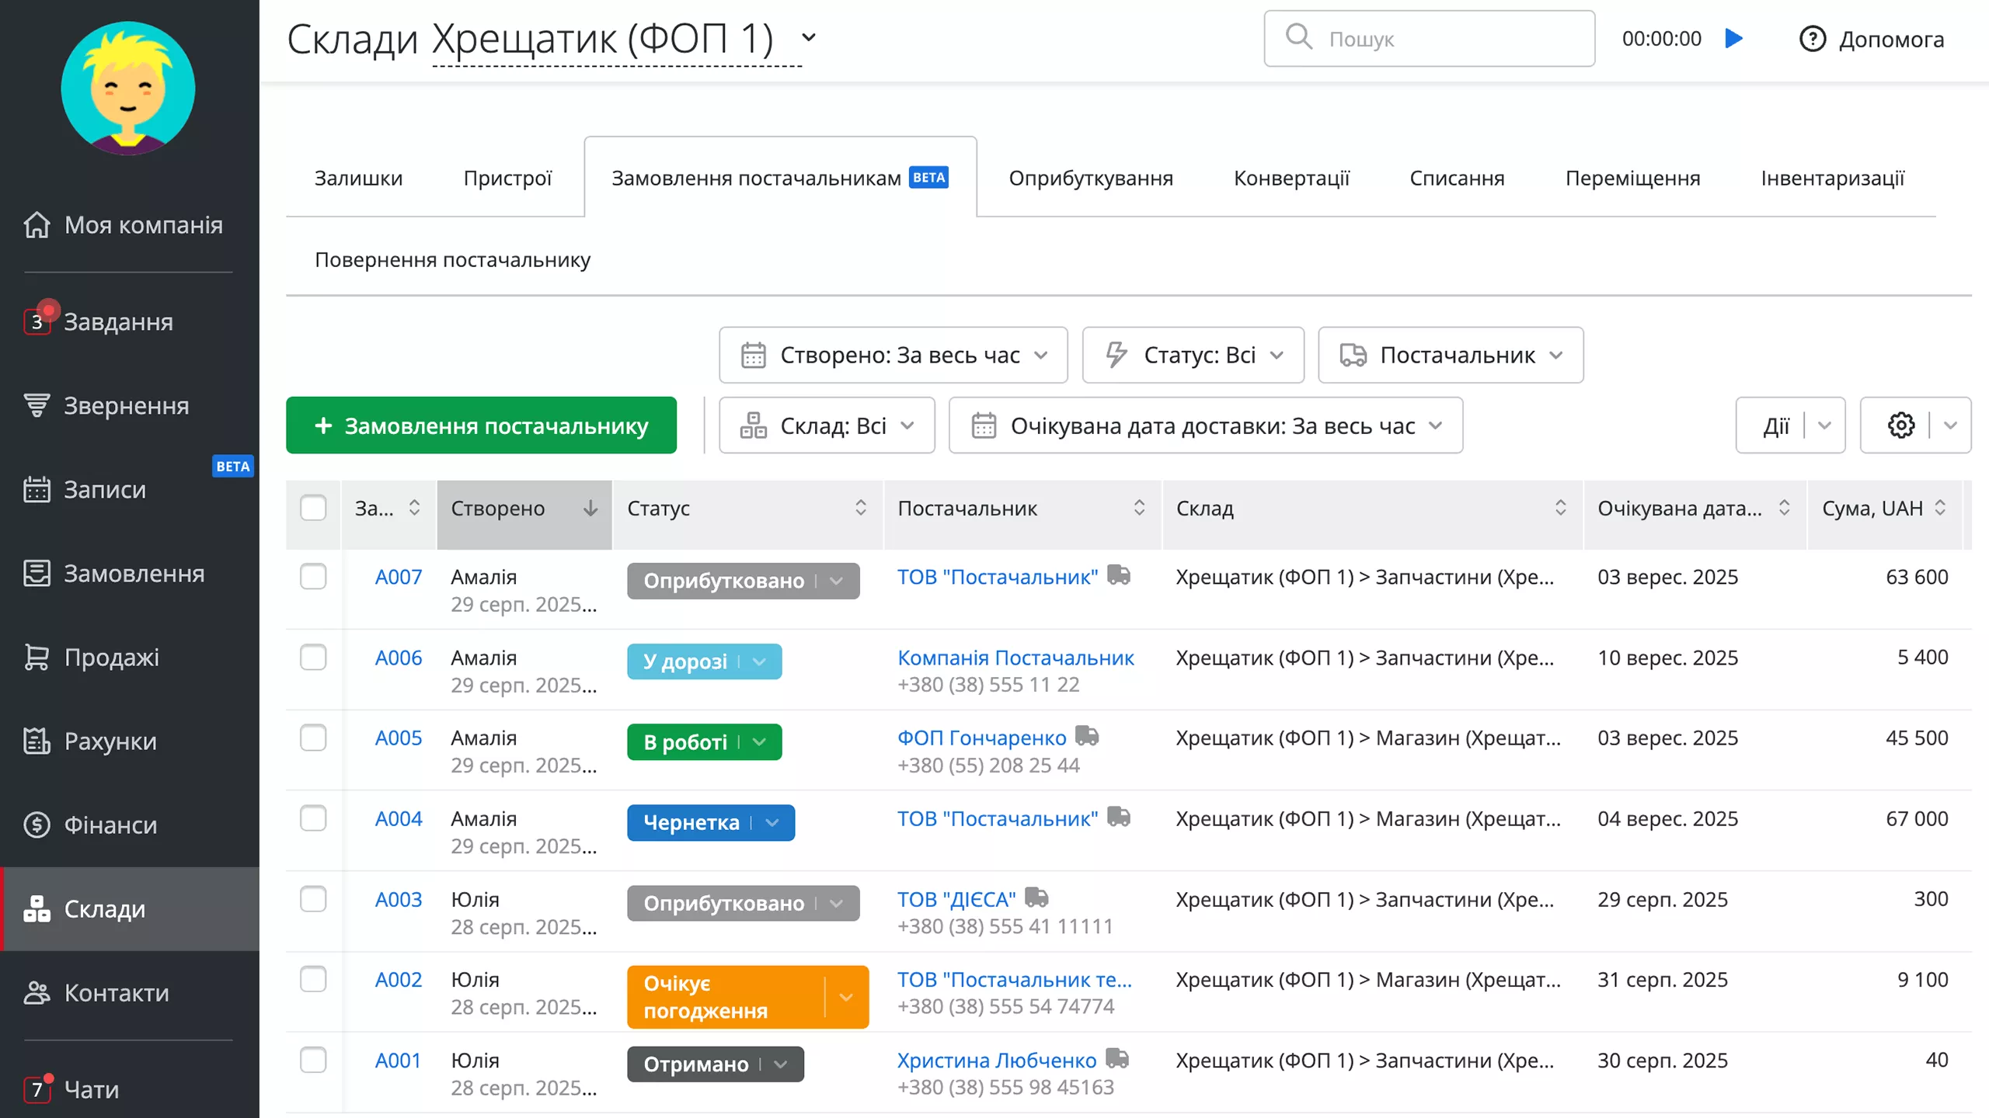This screenshot has width=1989, height=1118.
Task: Create new order via Замовлення постачальнику button
Action: click(x=481, y=425)
